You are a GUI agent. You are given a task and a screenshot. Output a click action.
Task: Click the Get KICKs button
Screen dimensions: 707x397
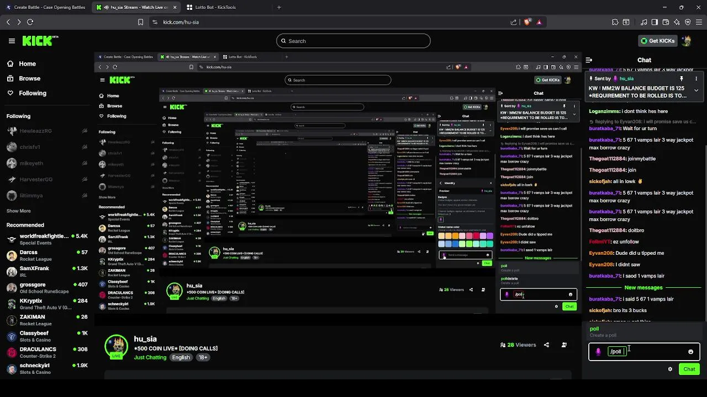[x=657, y=41]
